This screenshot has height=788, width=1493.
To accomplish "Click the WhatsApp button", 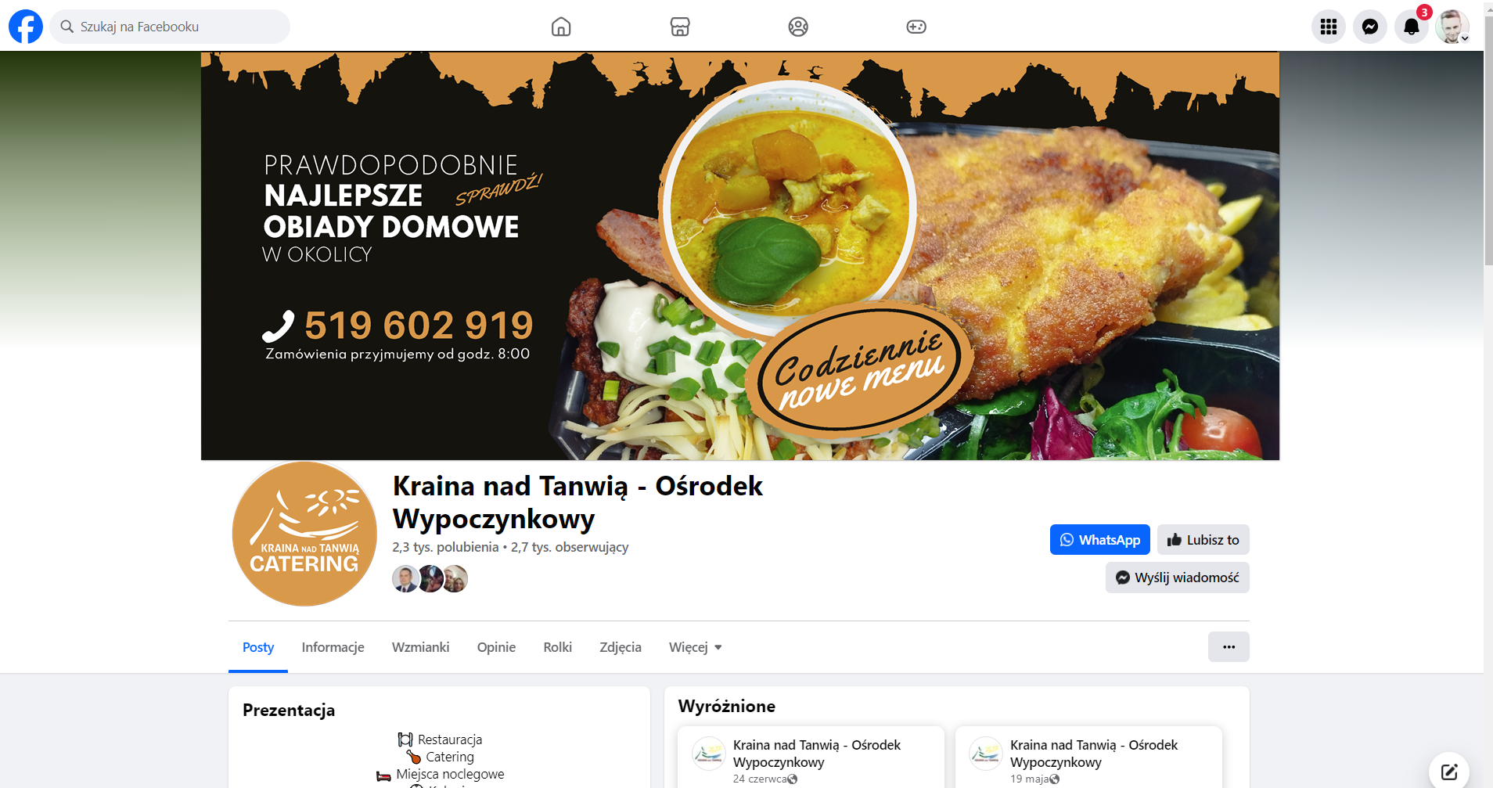I will [x=1100, y=540].
